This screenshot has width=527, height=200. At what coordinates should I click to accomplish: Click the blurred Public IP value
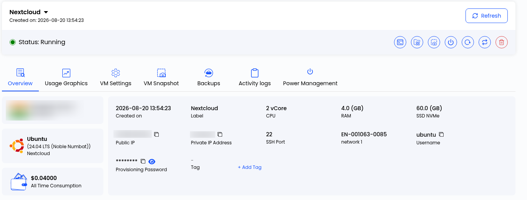point(133,134)
